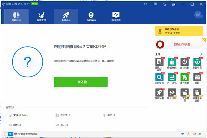
Task: Open the 大文件管理 big files manager
Action: click(x=185, y=93)
